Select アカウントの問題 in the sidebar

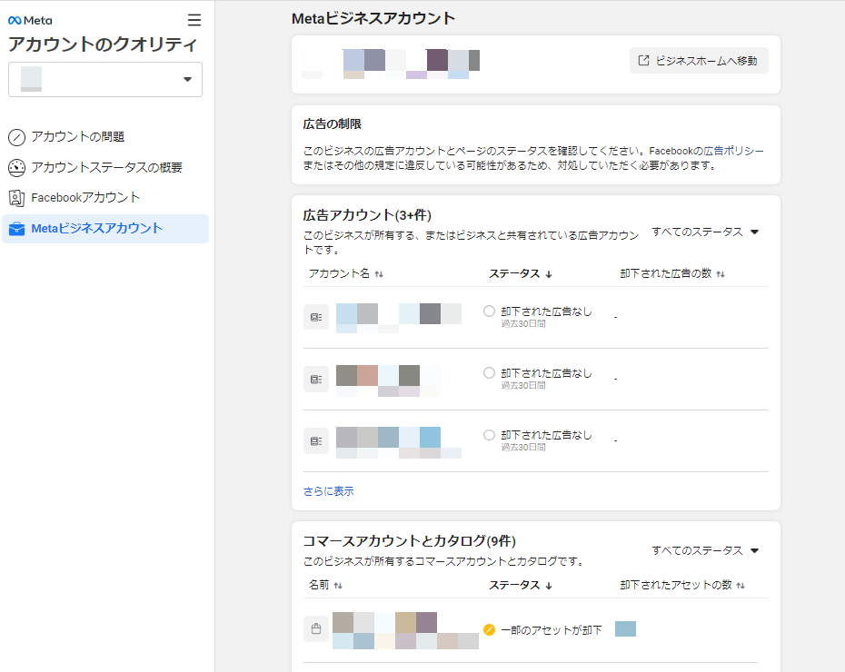click(78, 137)
